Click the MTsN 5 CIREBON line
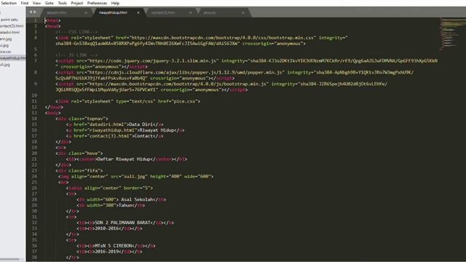Viewport: 466px width, 262px height. [x=116, y=246]
